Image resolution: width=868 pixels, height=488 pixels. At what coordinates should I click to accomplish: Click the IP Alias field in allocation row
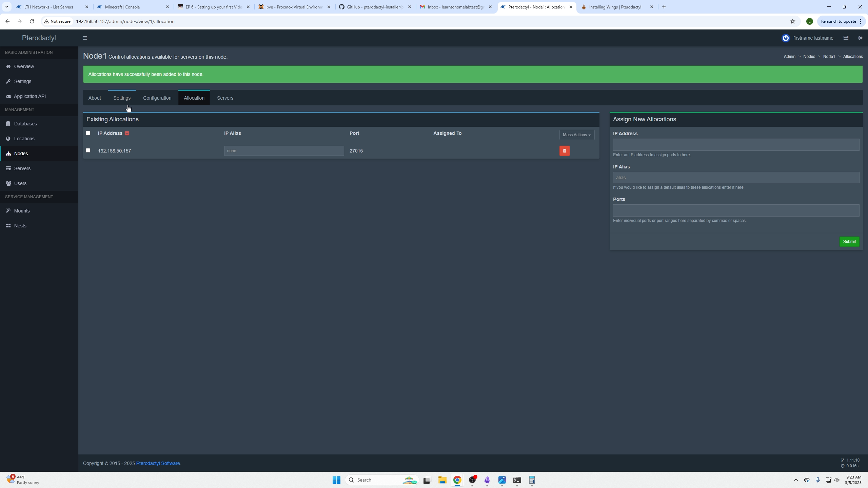tap(284, 151)
